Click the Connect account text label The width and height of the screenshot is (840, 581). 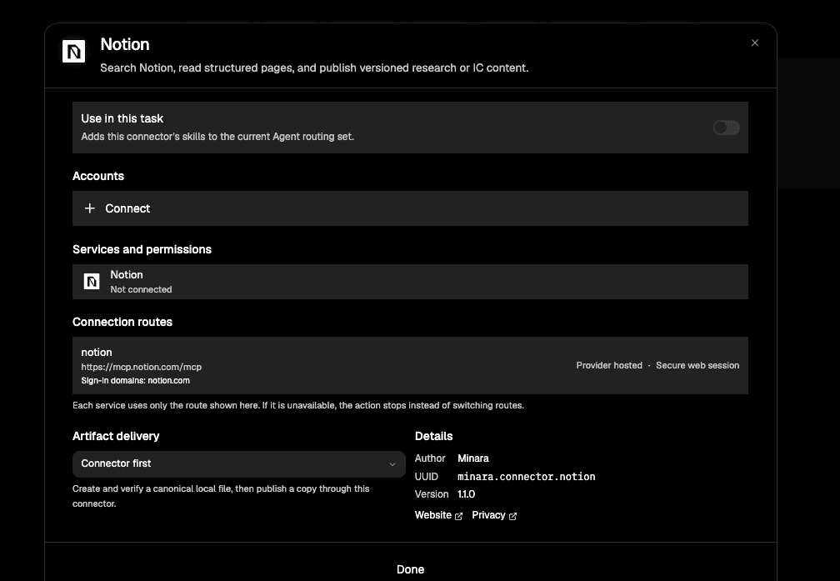[127, 208]
